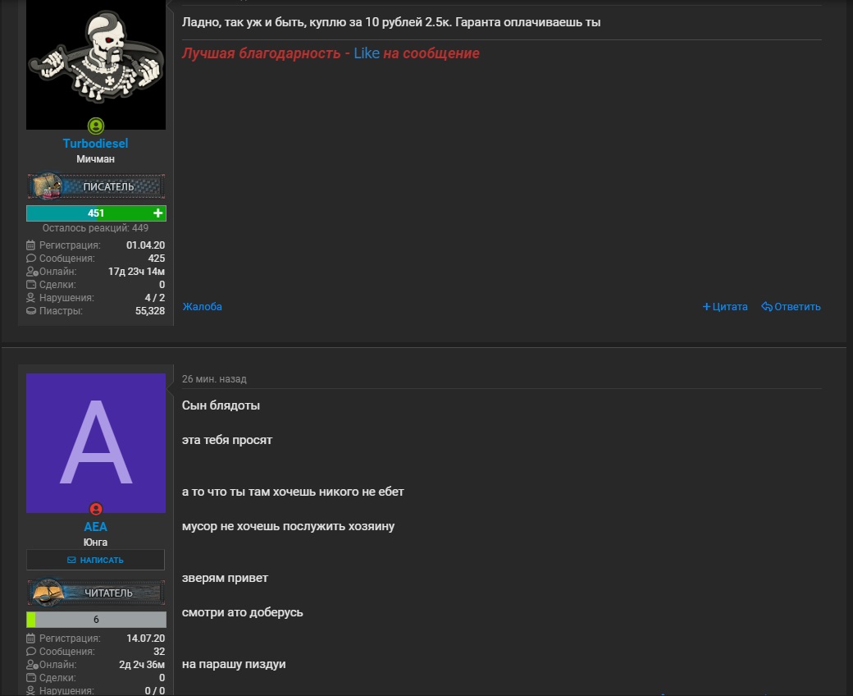Viewport: 853px width, 696px height.
Task: Click the skull icon next to Нарушения 4 / 2
Action: (x=31, y=298)
